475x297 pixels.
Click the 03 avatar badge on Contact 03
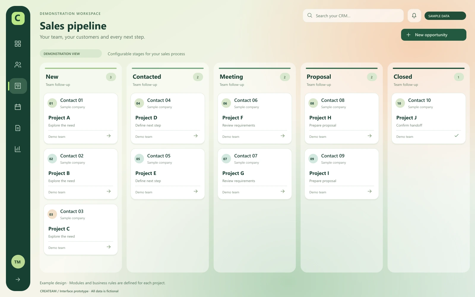(52, 214)
